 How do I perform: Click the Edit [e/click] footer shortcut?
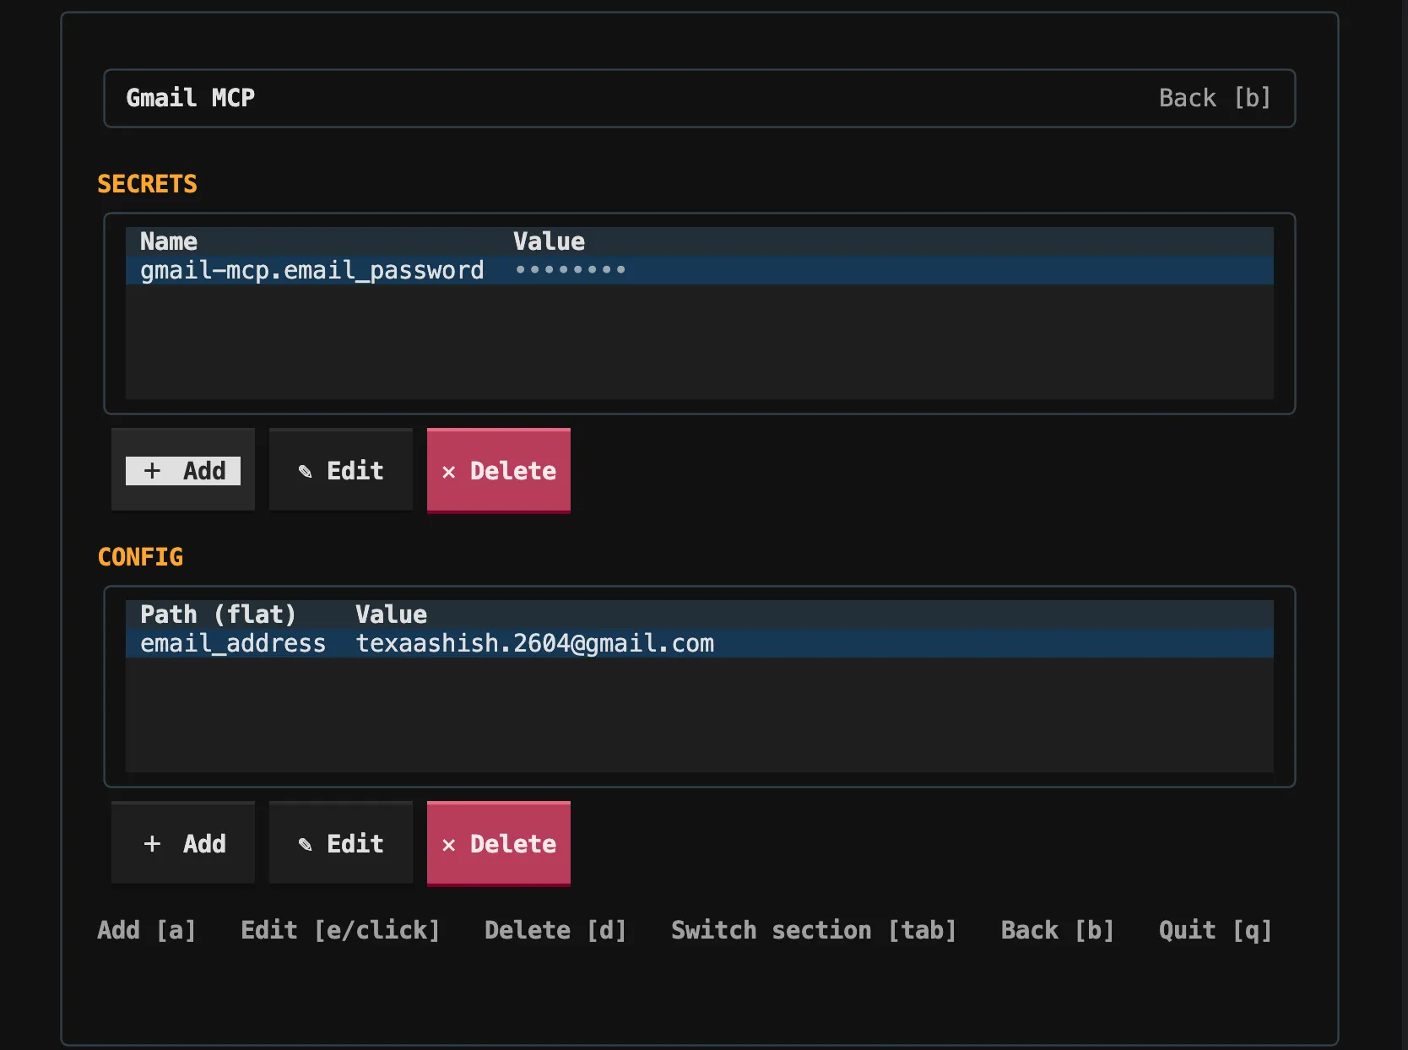tap(340, 930)
